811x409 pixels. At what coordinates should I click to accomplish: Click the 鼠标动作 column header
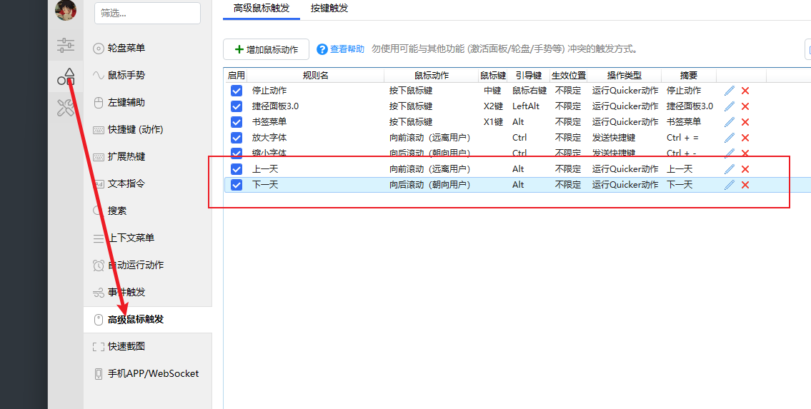(x=432, y=76)
